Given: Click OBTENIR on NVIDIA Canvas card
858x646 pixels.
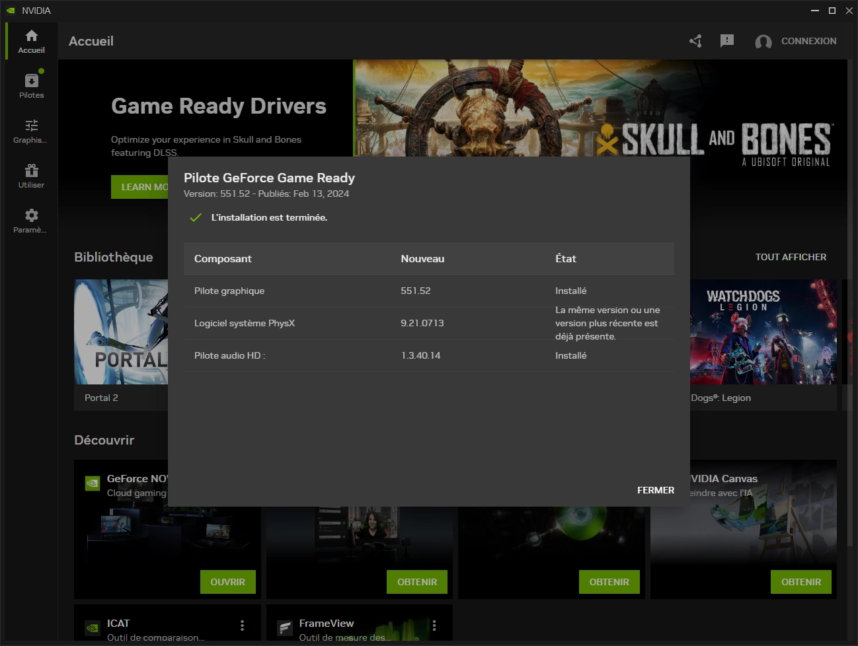Looking at the screenshot, I should point(801,582).
